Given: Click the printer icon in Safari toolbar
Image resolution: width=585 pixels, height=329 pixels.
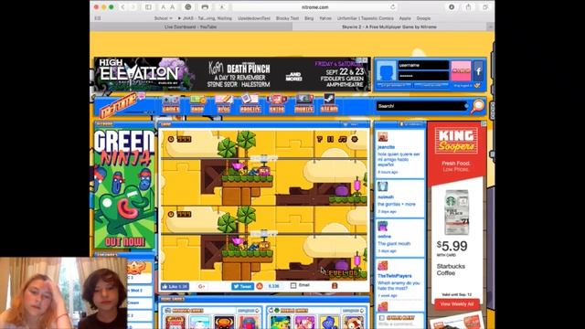Looking at the screenshot, I should pyautogui.click(x=205, y=7).
